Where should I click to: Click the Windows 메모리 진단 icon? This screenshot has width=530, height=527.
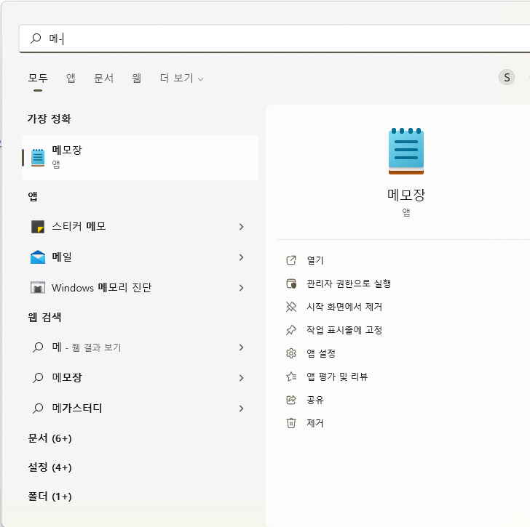38,287
